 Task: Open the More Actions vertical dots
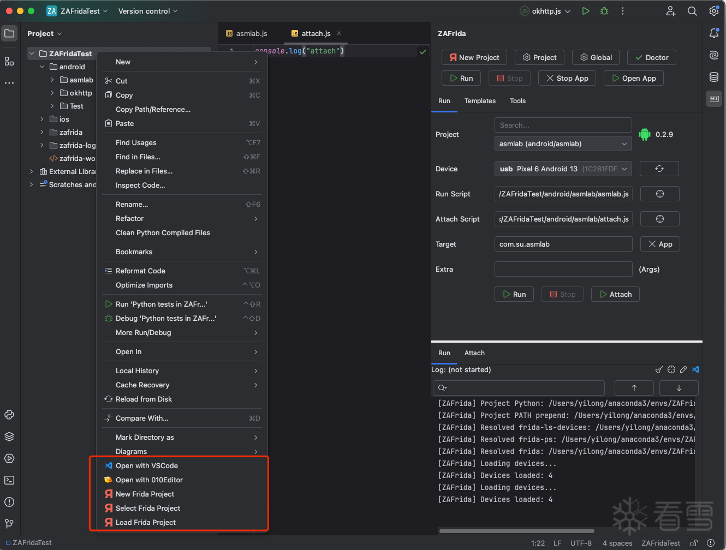[x=623, y=11]
